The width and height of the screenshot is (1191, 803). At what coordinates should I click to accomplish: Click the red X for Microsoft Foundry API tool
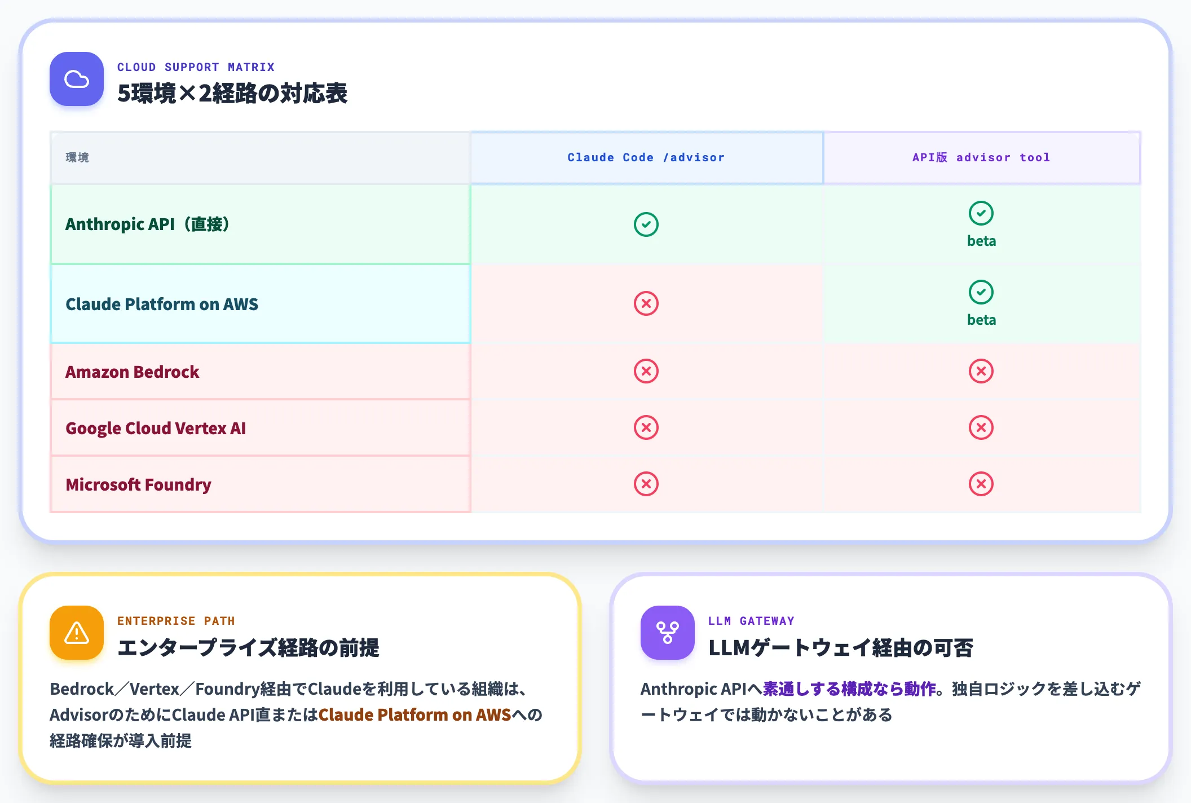981,484
